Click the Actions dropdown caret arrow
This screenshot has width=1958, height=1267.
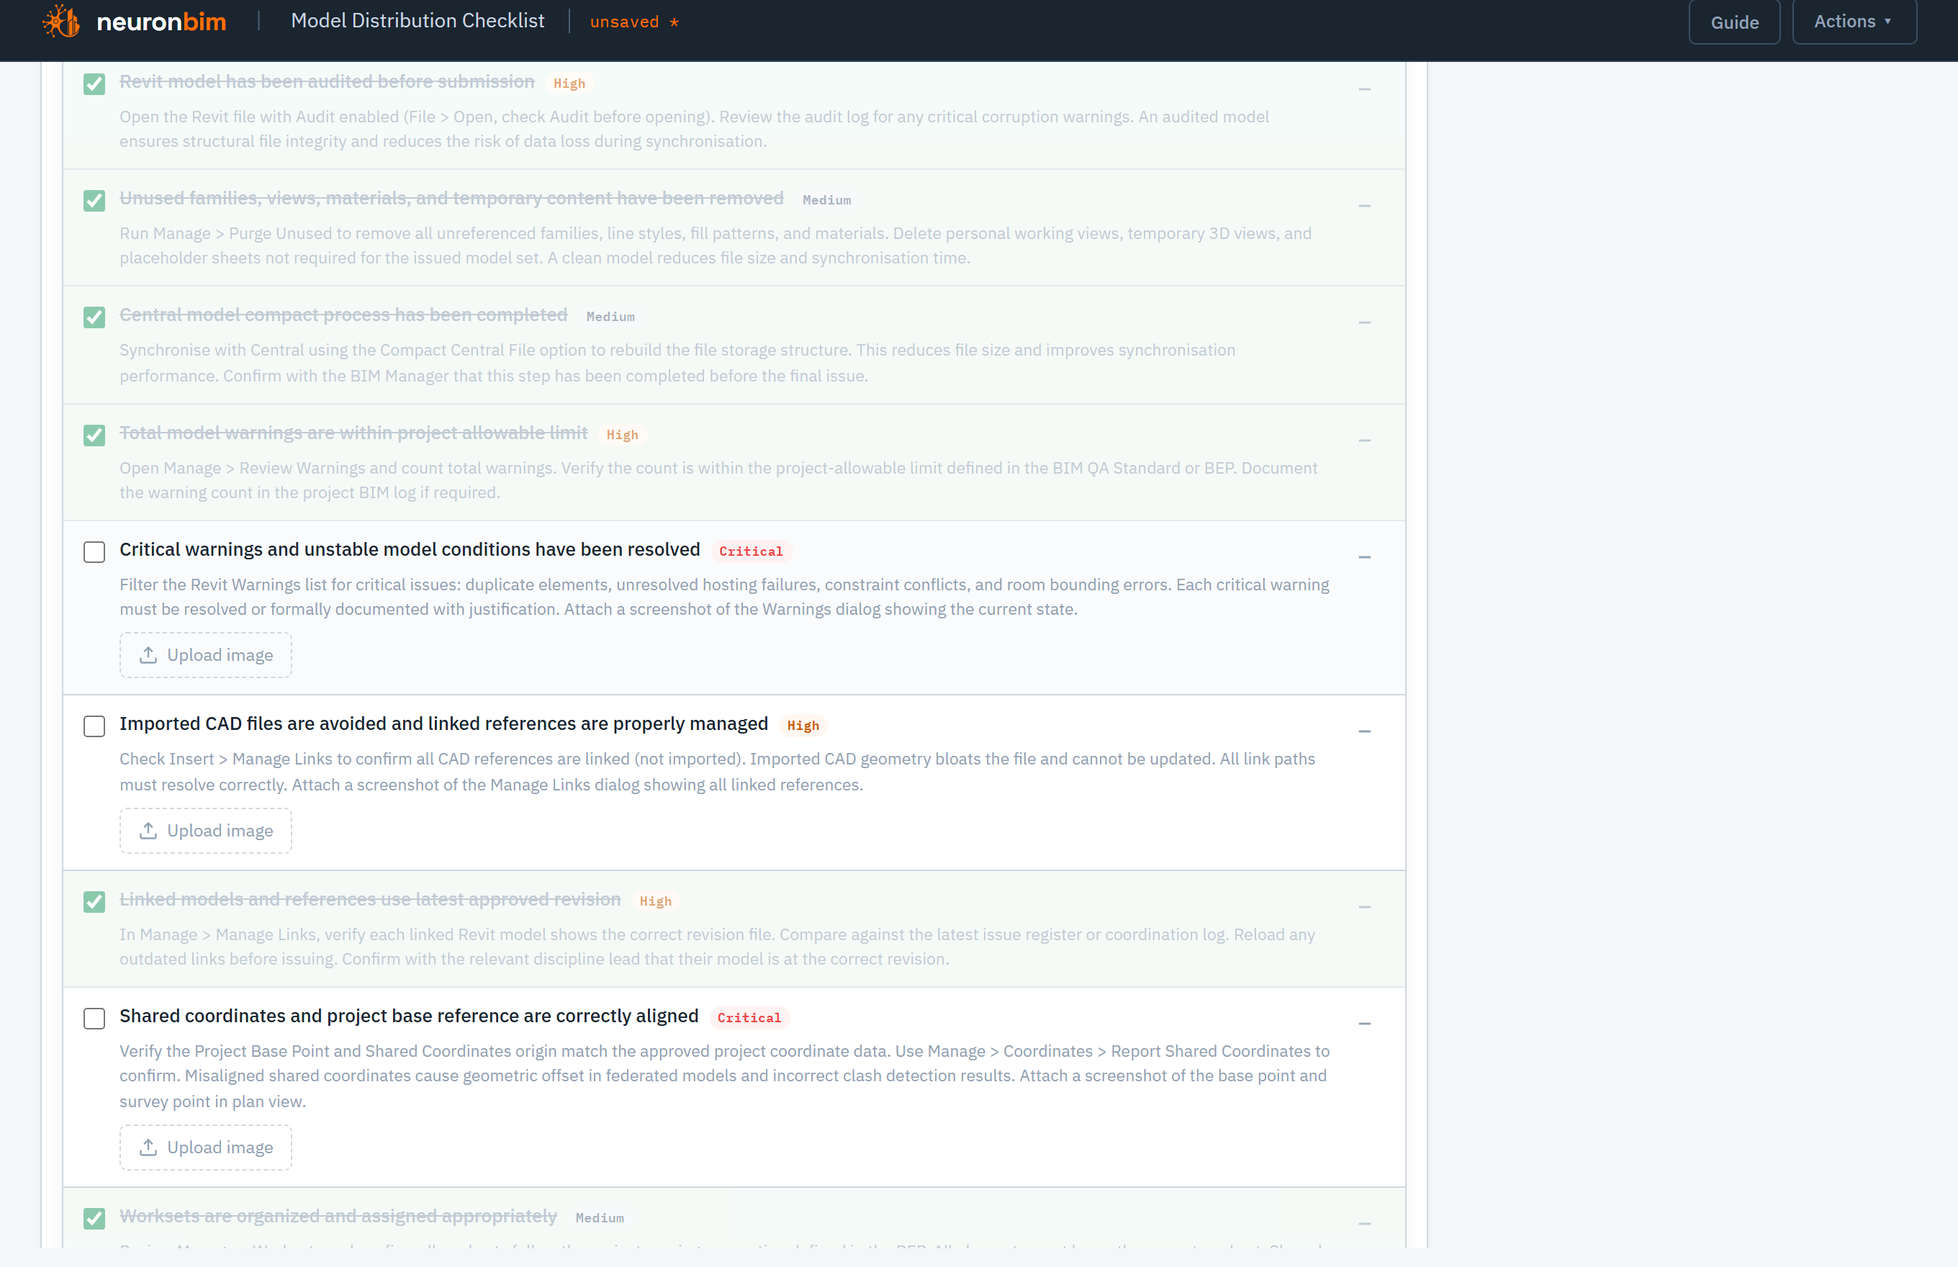[x=1888, y=22]
